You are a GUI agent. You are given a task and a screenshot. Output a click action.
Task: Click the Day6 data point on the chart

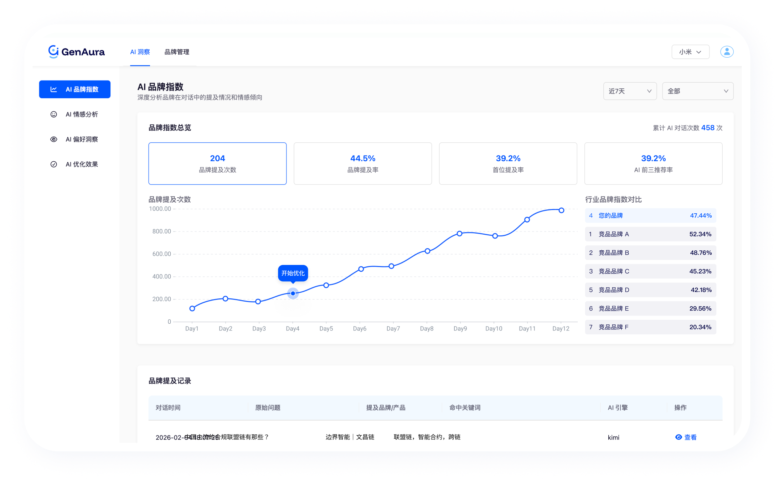point(361,269)
